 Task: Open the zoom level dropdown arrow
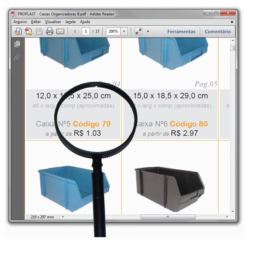[124, 31]
